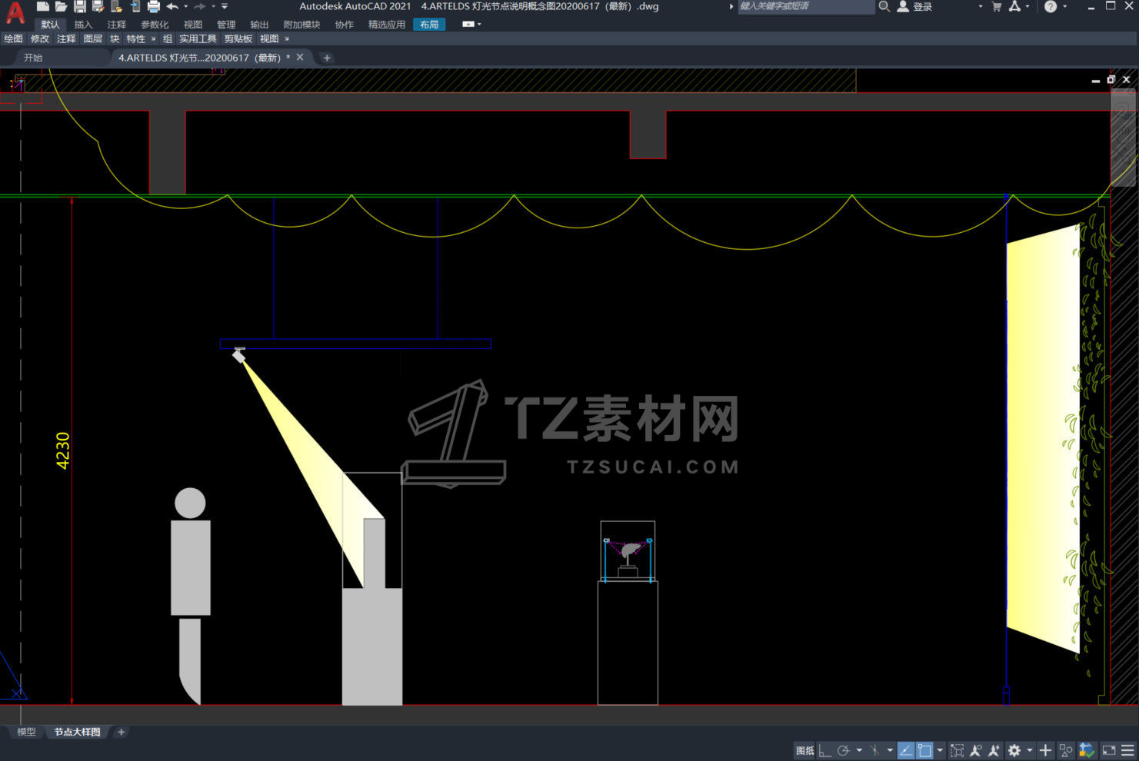Click the Save to web and mobile icon
This screenshot has height=761, width=1139.
[135, 6]
